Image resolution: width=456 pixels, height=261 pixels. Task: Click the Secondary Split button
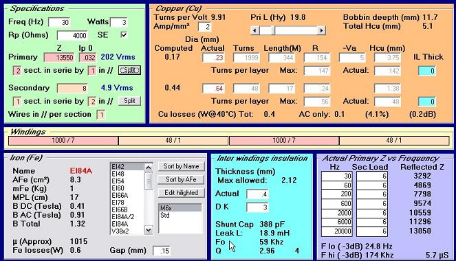click(x=130, y=101)
